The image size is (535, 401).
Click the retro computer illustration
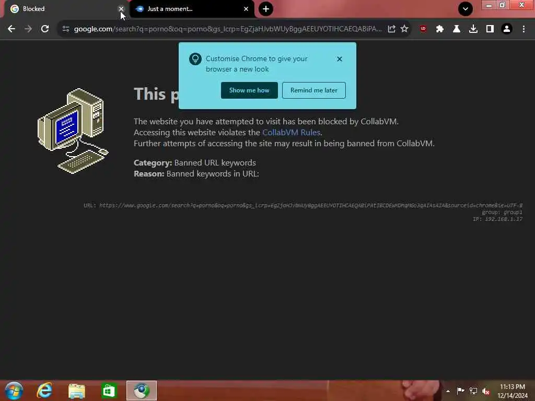pyautogui.click(x=73, y=131)
